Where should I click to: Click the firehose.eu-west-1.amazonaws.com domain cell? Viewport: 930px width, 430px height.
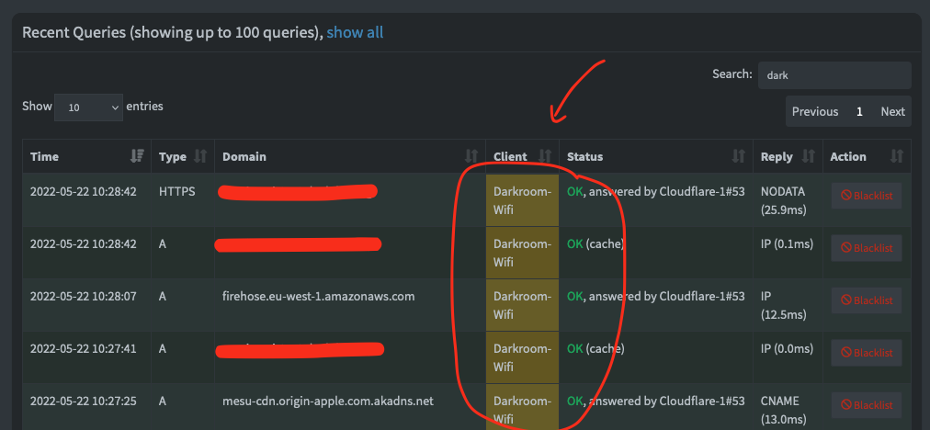click(x=319, y=297)
